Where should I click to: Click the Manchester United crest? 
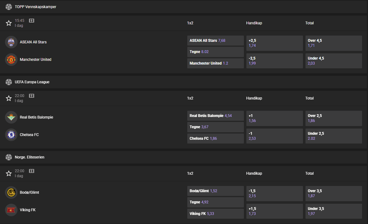(11, 60)
